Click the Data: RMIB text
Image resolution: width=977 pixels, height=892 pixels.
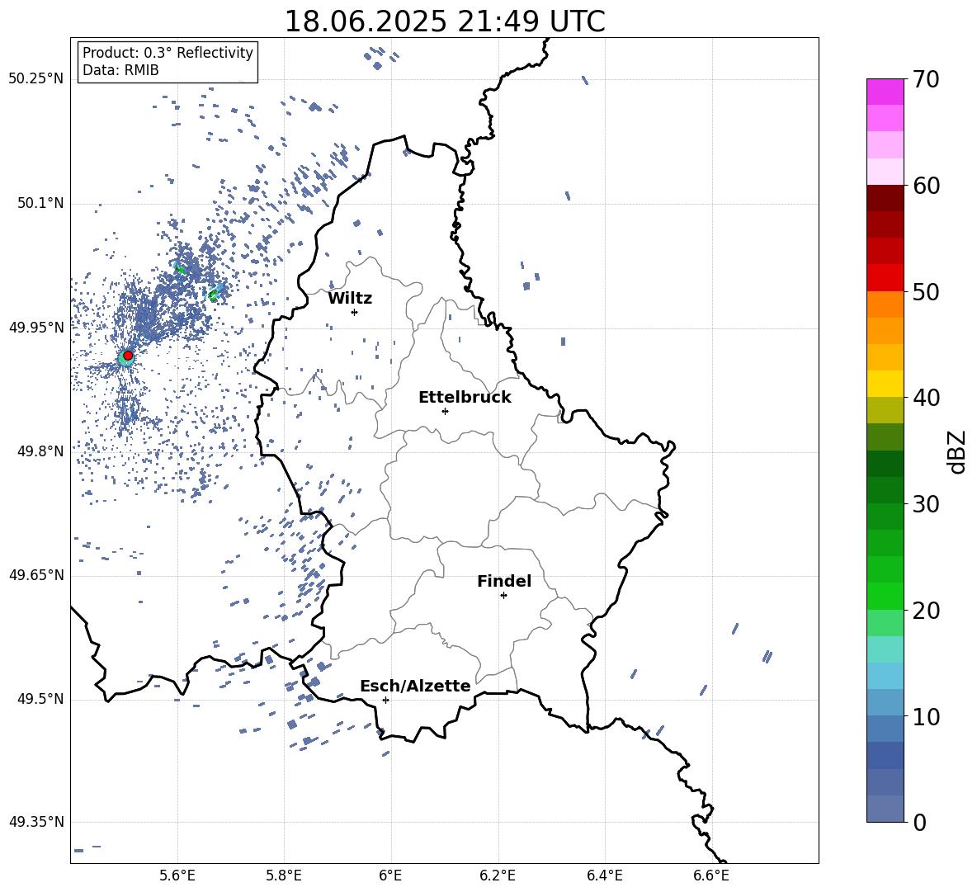[x=120, y=70]
